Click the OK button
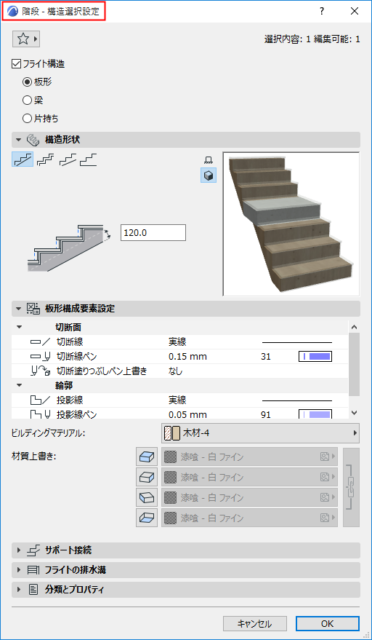This screenshot has height=640, width=372. point(328,624)
